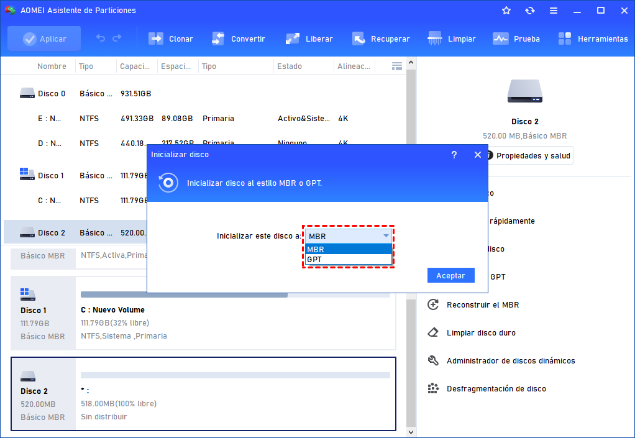The height and width of the screenshot is (438, 635).
Task: Open the Convertir tool
Action: point(238,39)
